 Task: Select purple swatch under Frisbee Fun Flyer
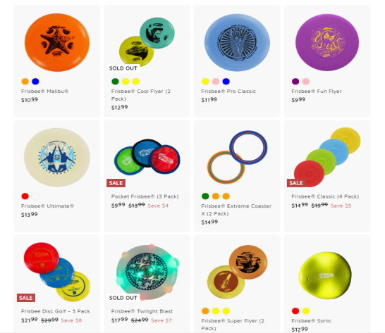(x=295, y=82)
